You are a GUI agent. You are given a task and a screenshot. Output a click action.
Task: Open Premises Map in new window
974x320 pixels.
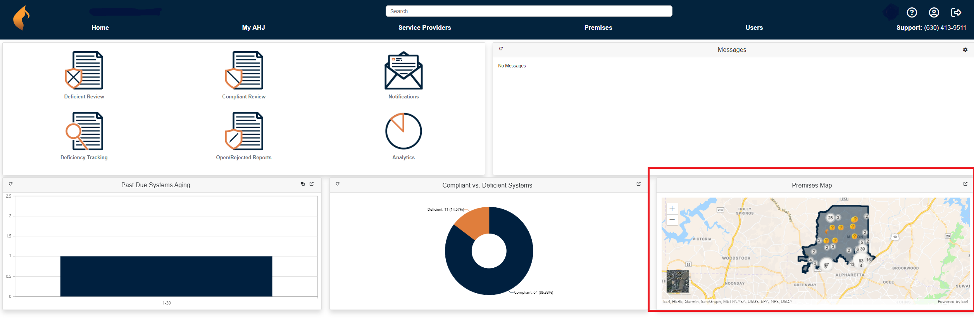click(x=965, y=184)
